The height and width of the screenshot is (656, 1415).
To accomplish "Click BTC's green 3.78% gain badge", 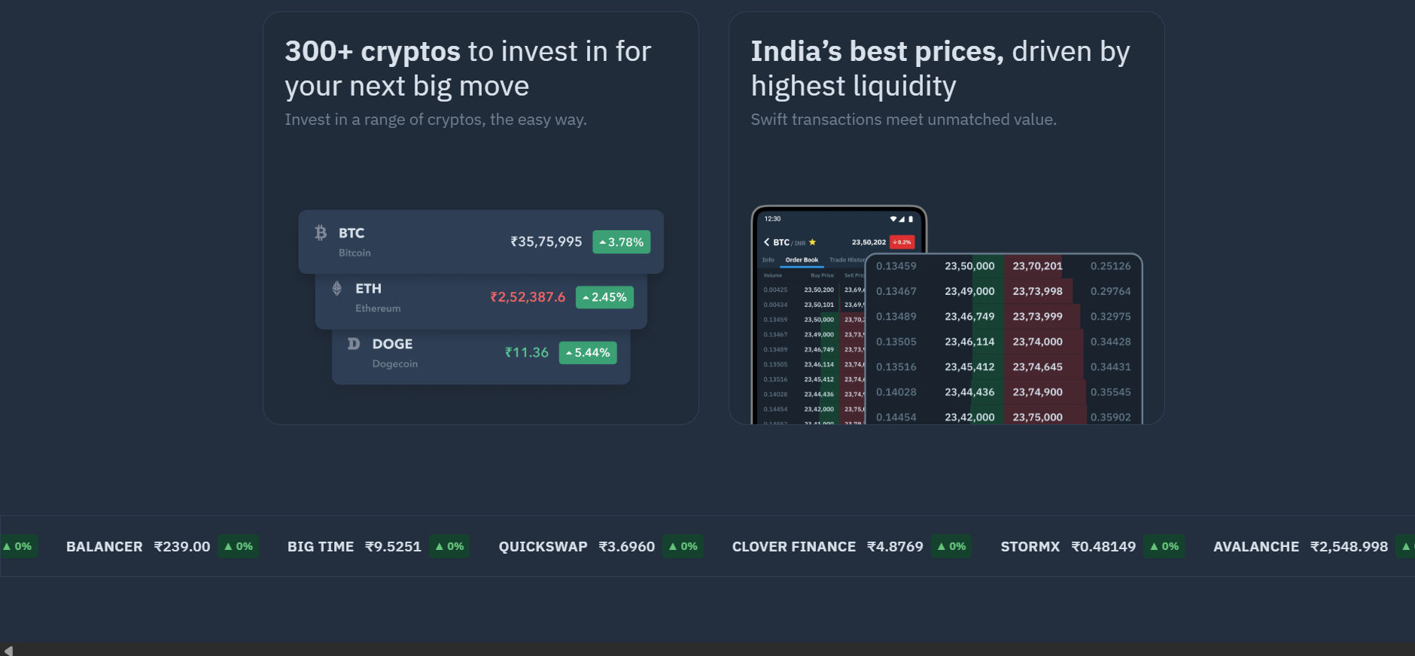I will 621,241.
